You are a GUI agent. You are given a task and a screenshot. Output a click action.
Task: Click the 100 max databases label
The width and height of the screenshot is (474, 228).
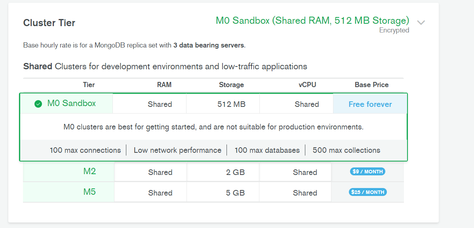[x=267, y=150]
